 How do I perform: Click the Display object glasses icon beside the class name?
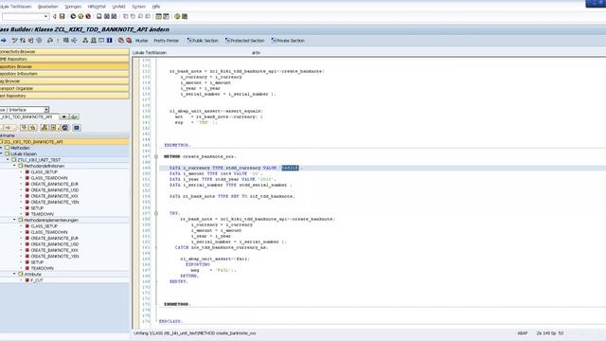tap(74, 117)
